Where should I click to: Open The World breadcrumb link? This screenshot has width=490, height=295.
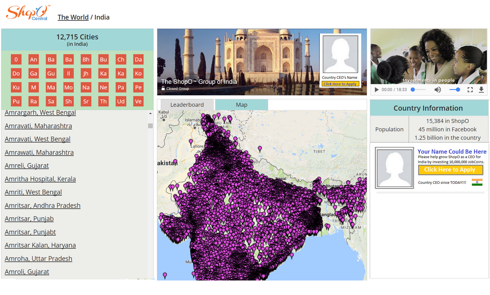[x=73, y=17]
